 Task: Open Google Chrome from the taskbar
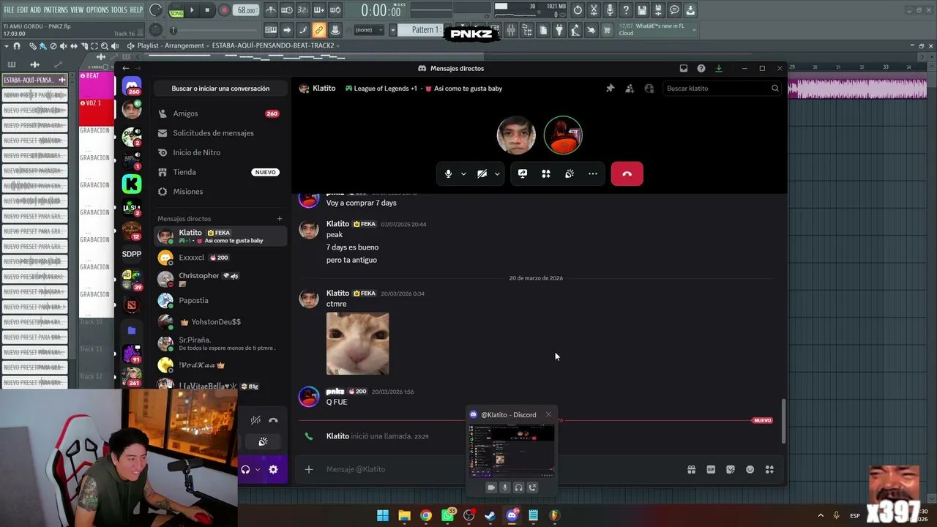(426, 515)
